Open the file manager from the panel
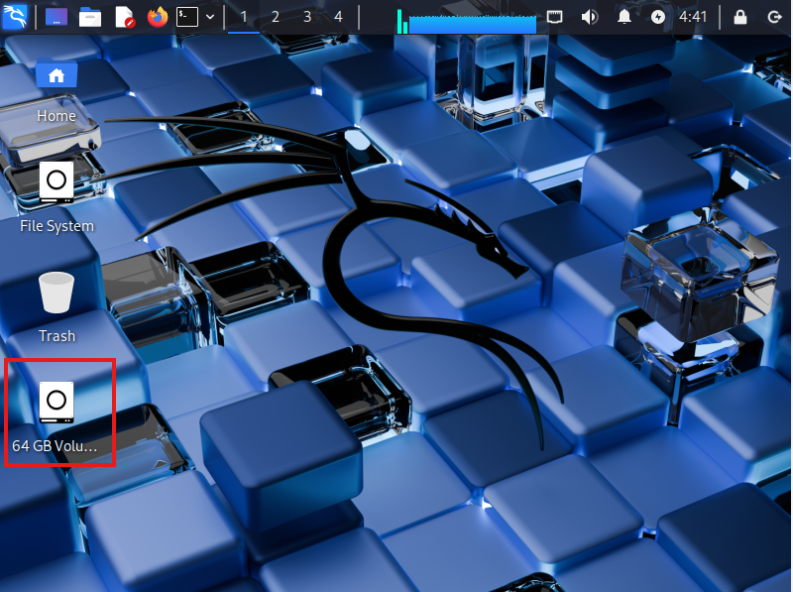The width and height of the screenshot is (793, 592). point(90,17)
